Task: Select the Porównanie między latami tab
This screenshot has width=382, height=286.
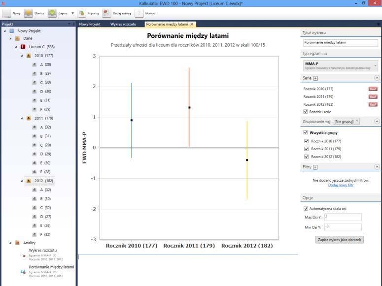Action: coord(167,24)
